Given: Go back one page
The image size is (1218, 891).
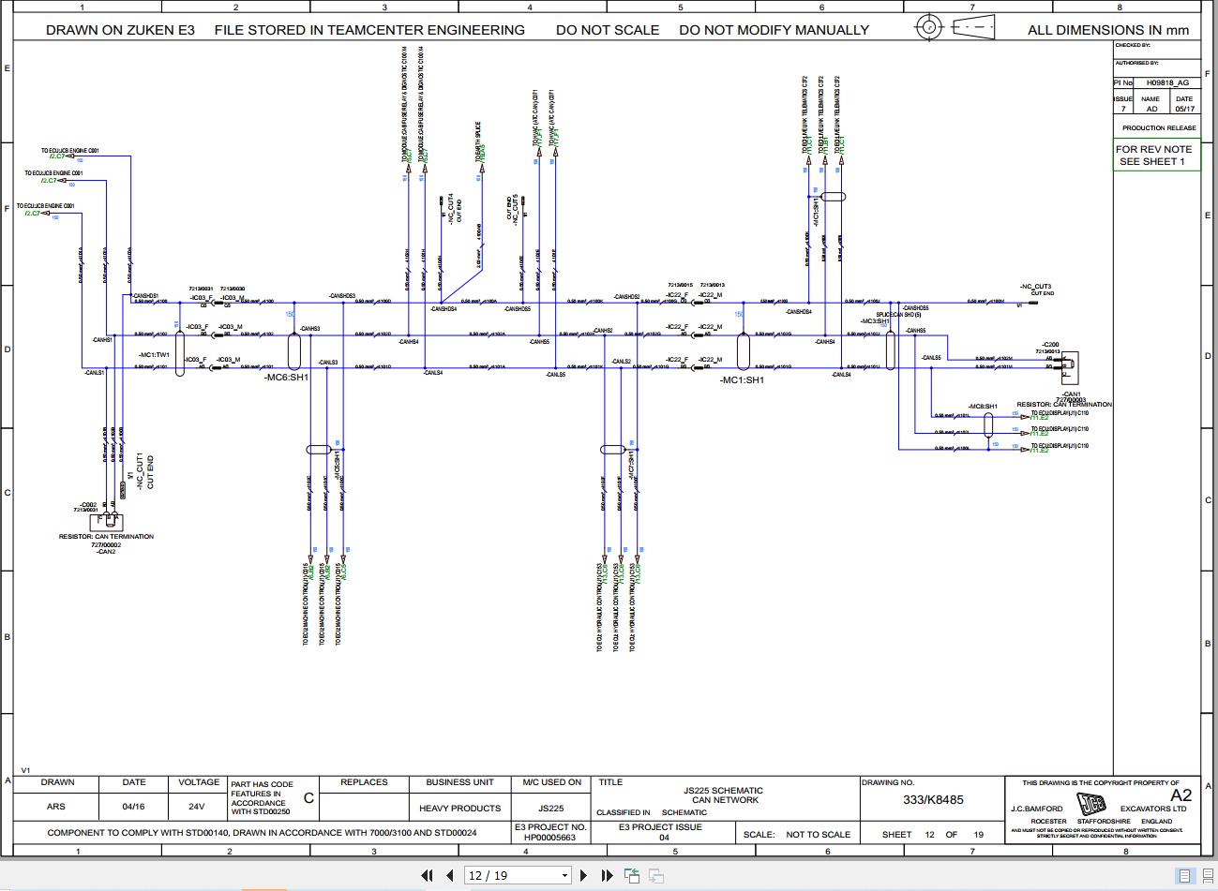Looking at the screenshot, I should [x=450, y=874].
